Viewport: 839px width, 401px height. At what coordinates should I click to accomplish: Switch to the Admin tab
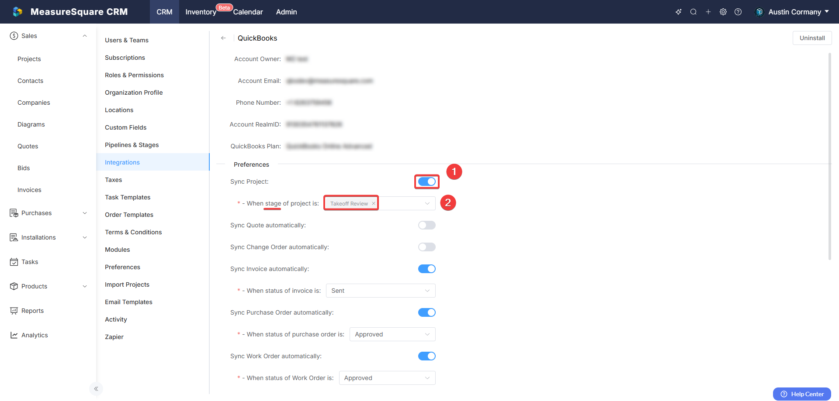(286, 12)
